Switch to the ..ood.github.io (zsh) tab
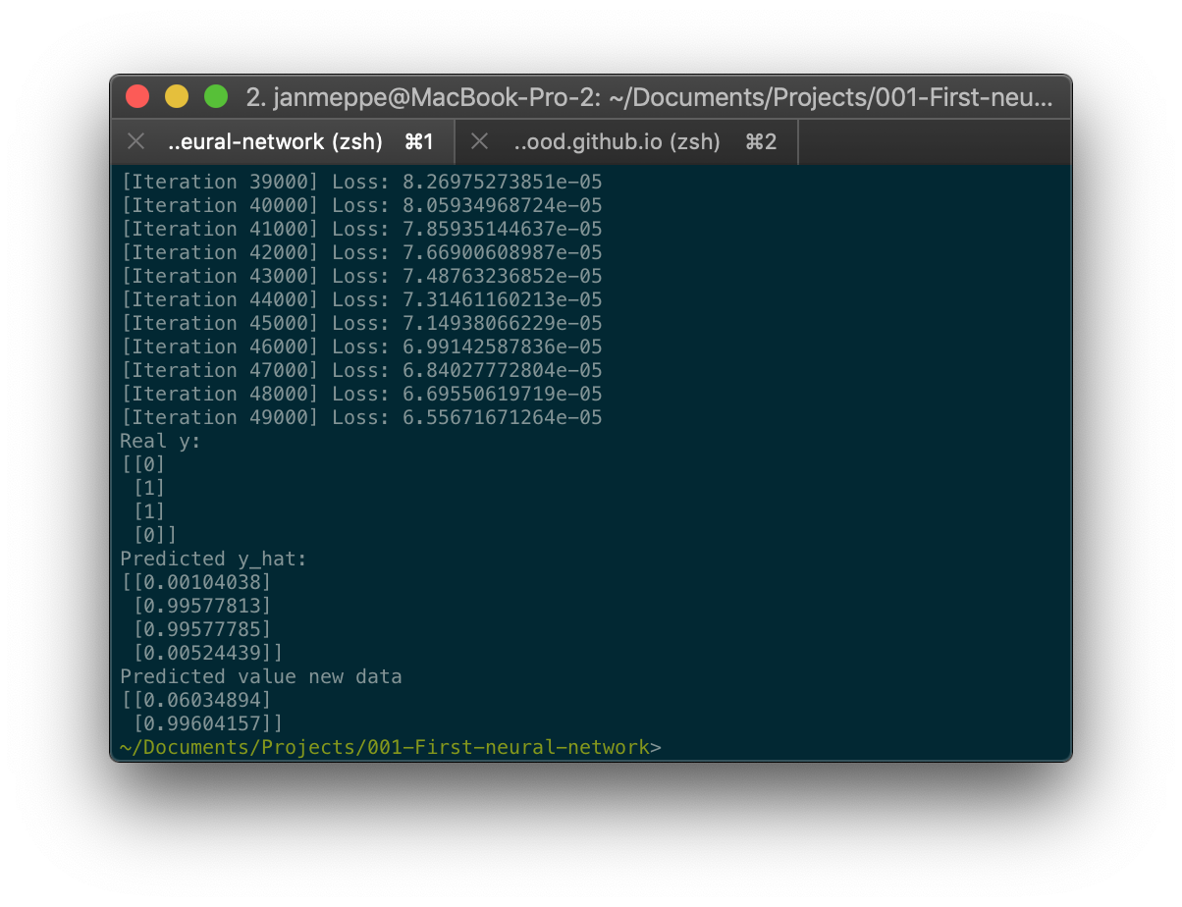 [617, 142]
